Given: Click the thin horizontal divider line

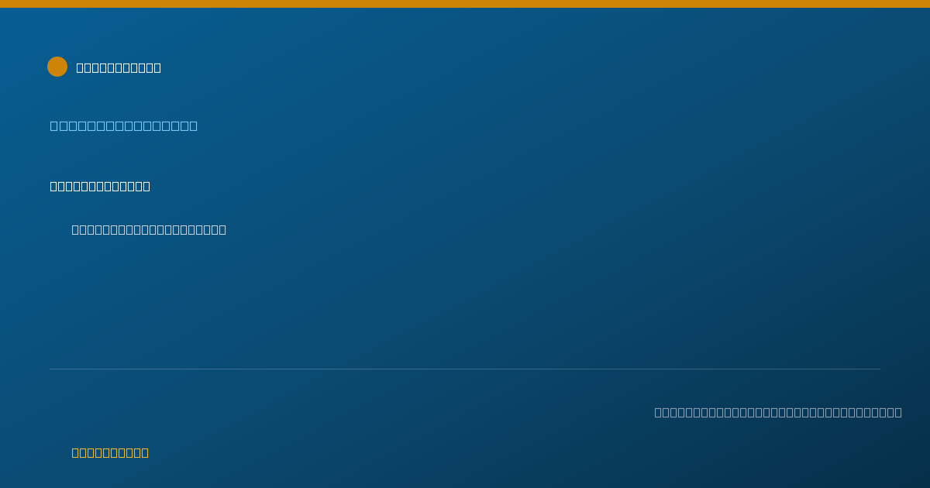Looking at the screenshot, I should point(465,369).
